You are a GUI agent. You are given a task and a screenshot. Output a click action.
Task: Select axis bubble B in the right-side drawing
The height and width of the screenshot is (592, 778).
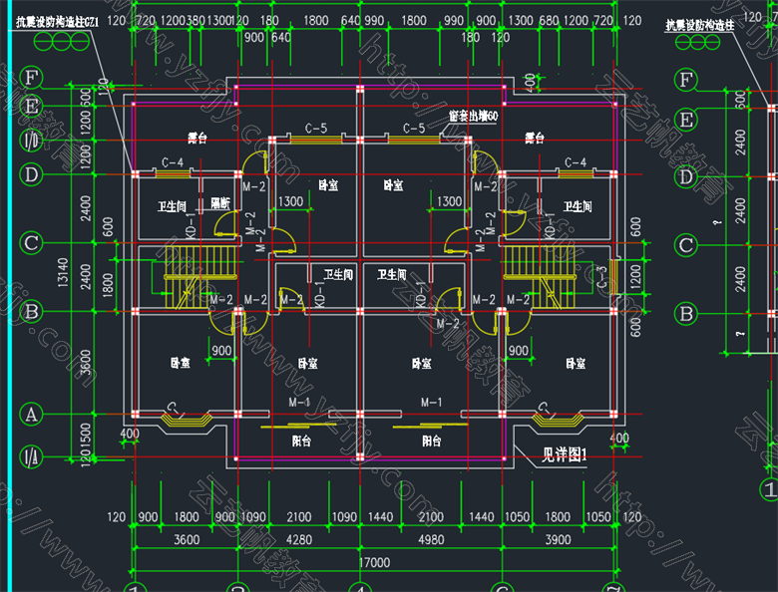685,313
